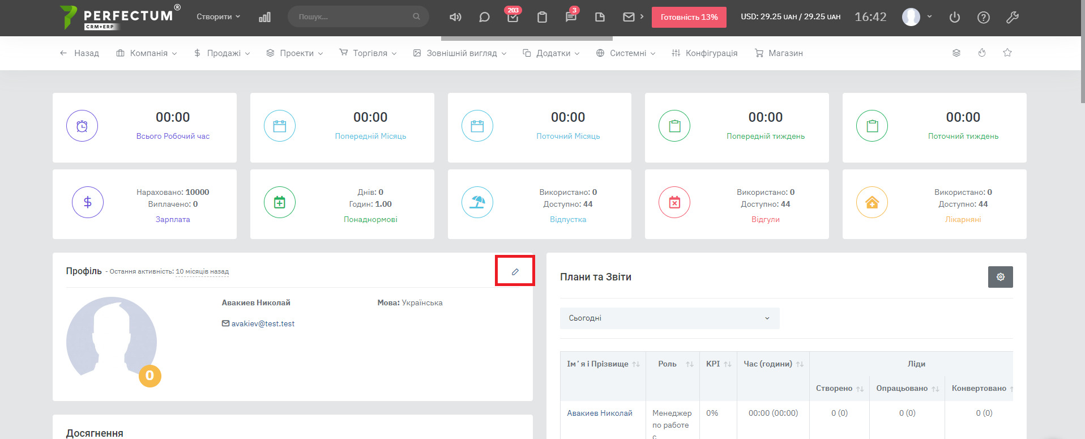Open Plans and Reports gear settings

click(1000, 277)
